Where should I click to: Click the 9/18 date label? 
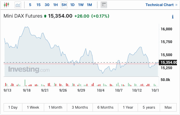click(x=27, y=90)
